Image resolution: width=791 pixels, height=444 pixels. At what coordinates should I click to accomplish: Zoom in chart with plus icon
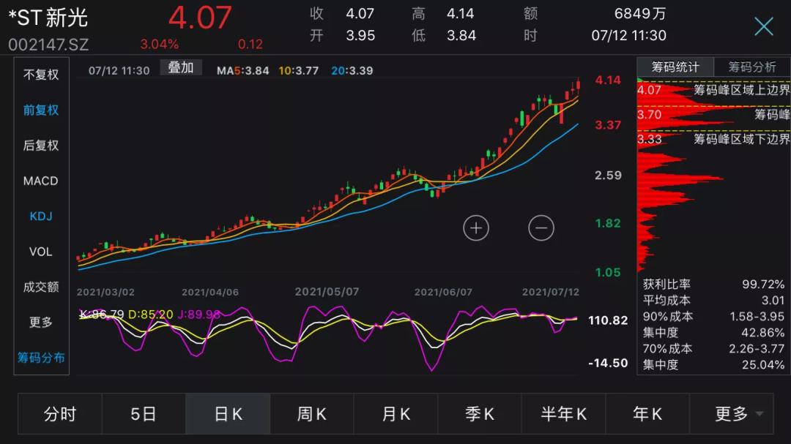click(476, 227)
